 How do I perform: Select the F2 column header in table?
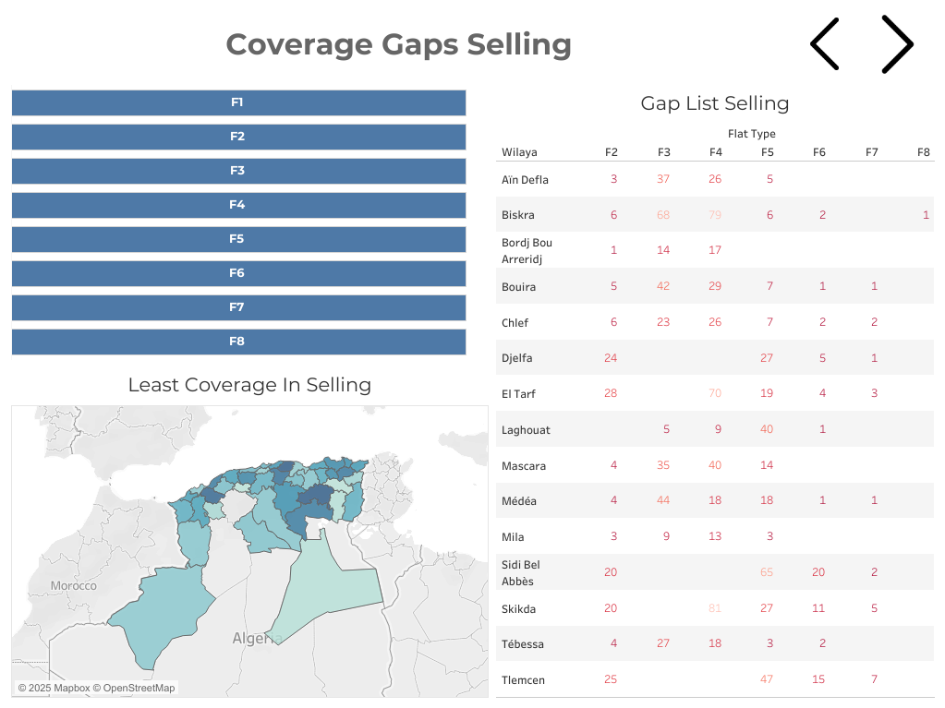coord(612,152)
